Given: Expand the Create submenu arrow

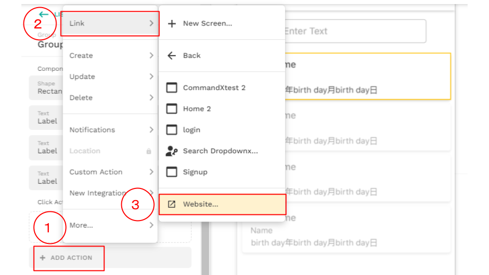Looking at the screenshot, I should [151, 56].
